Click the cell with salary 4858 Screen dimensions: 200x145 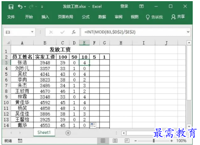(x=45, y=108)
